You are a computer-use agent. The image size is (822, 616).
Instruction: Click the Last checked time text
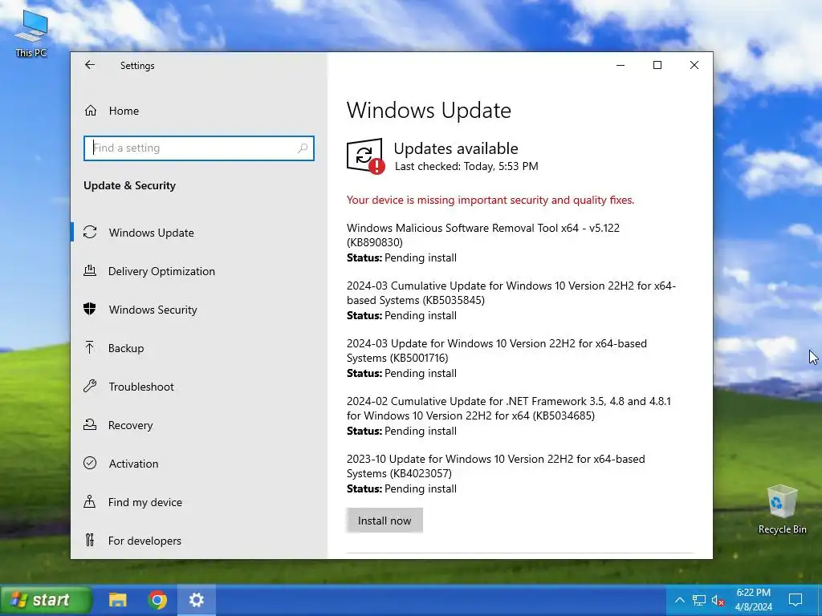point(466,167)
